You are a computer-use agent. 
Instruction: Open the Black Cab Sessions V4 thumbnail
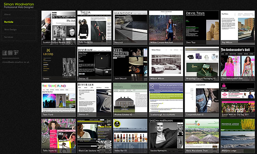pos(94,136)
